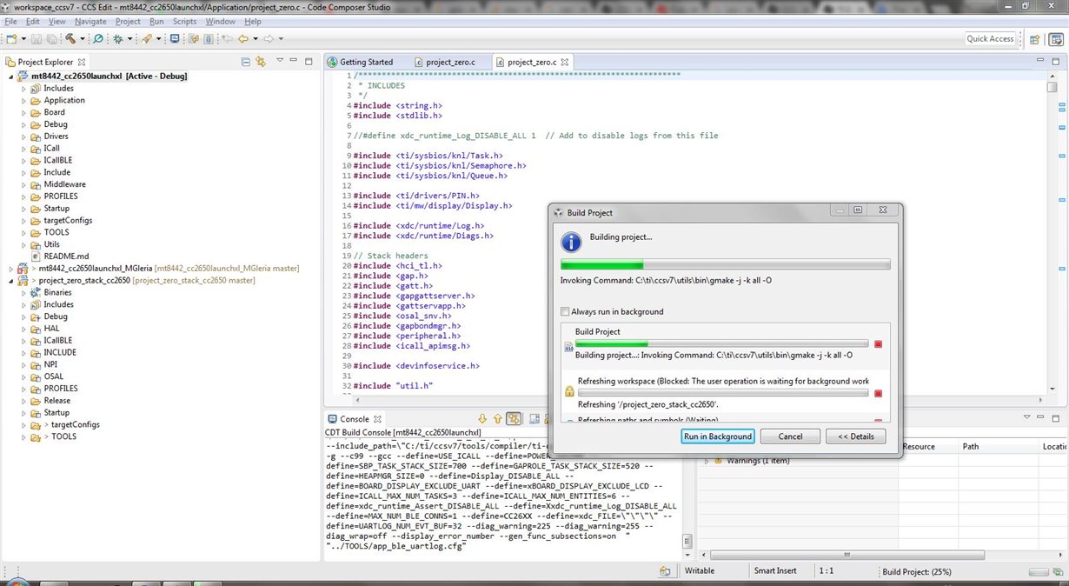1069x586 pixels.
Task: Click the Save toolbar icon
Action: pos(37,38)
